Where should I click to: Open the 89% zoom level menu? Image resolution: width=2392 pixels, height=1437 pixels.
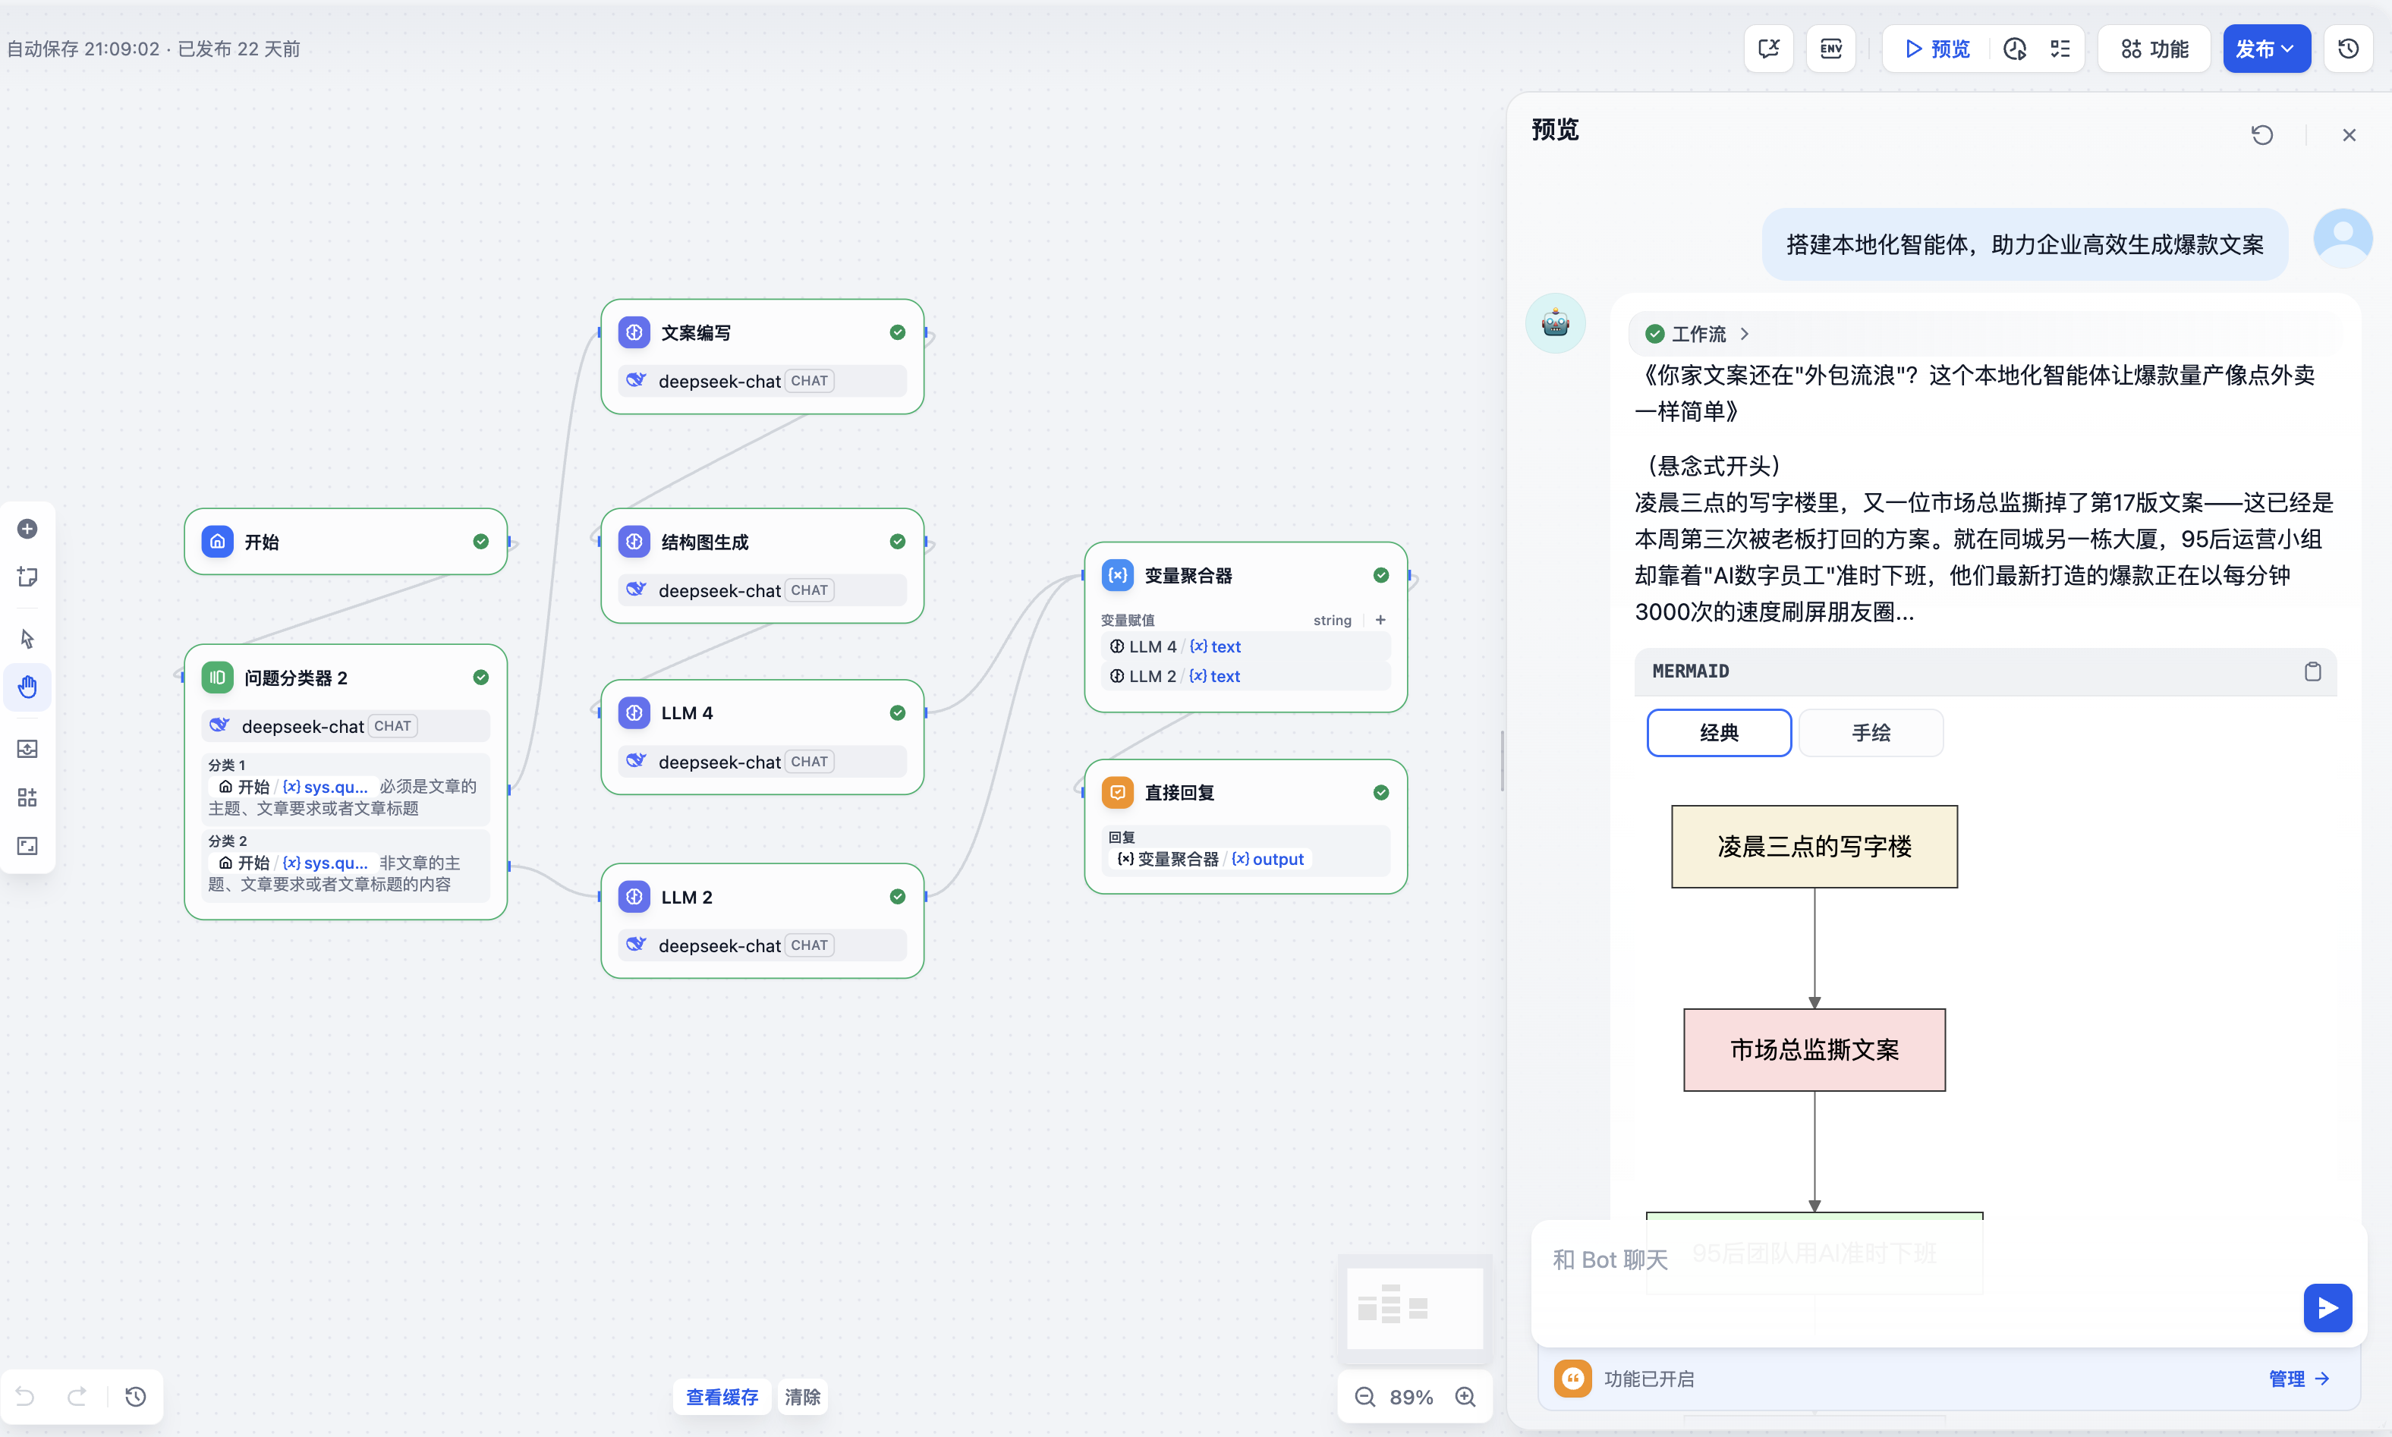coord(1411,1398)
